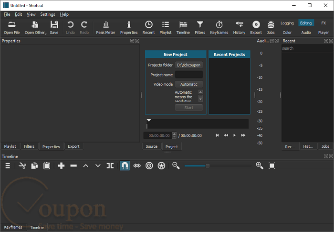Play the video in the player
Image resolution: width=334 pixels, height=232 pixels.
pyautogui.click(x=234, y=135)
